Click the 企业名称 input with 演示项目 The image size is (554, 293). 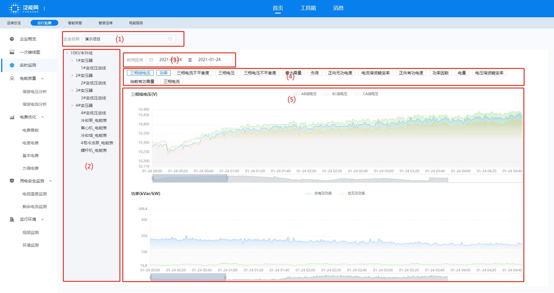[x=129, y=39]
